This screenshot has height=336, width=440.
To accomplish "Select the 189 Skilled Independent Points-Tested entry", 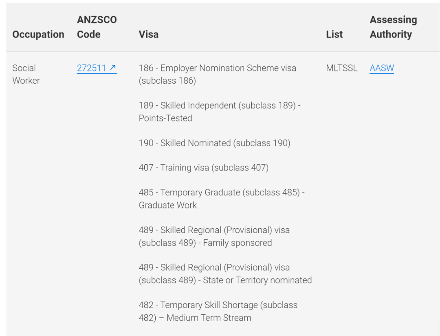I will [220, 112].
